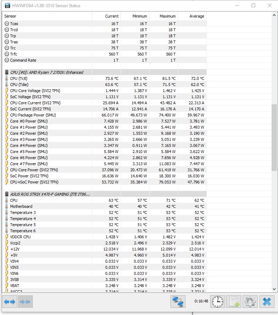Select the CPU+SoC Power (SVI2 TFN) row
Screen dimensions: 278x315
tap(104, 182)
